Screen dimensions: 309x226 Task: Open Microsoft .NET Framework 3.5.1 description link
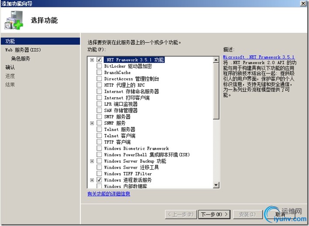259,57
